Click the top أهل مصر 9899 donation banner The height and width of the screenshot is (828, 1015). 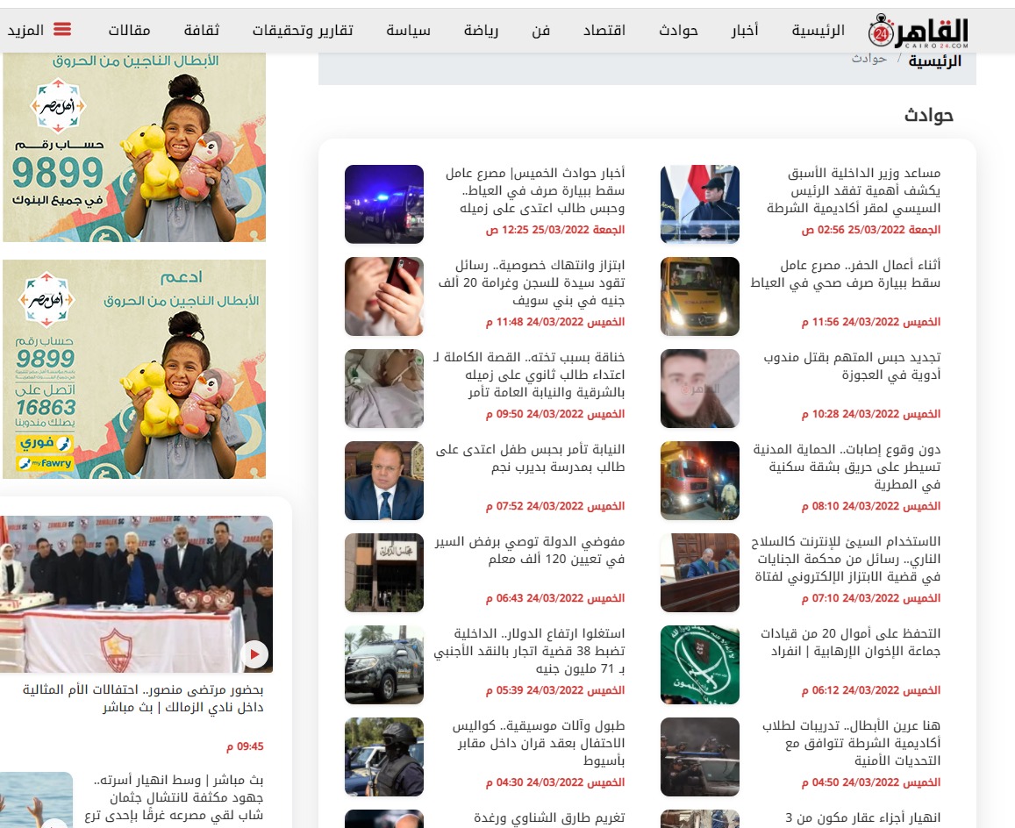point(134,146)
